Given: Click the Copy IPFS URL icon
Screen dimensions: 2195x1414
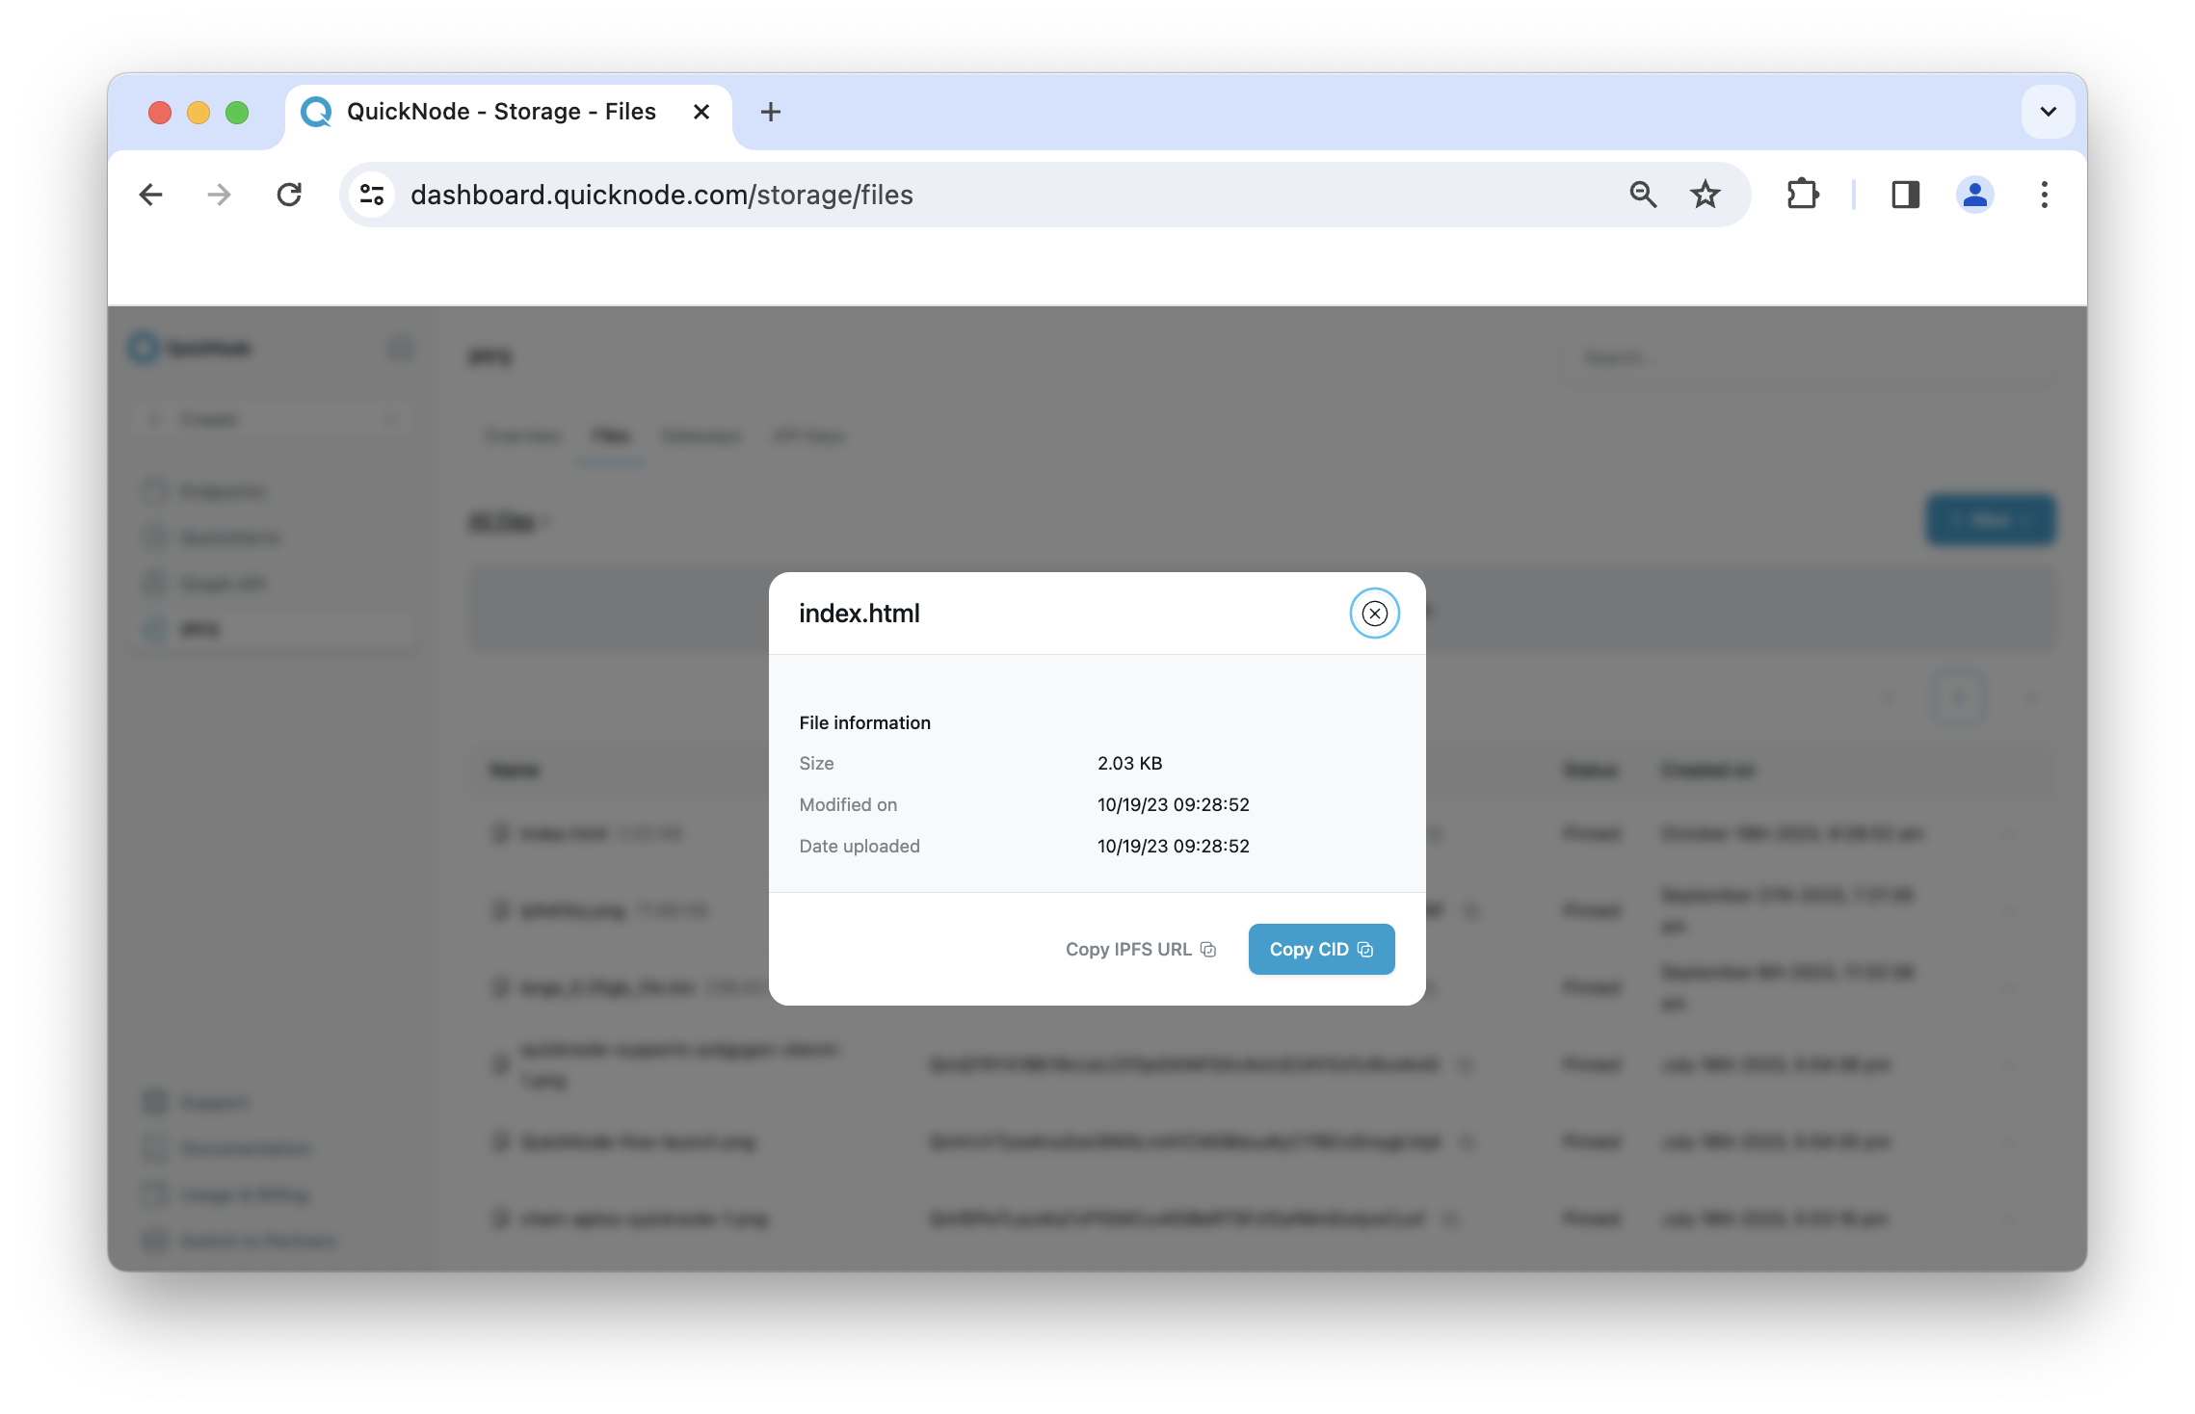Looking at the screenshot, I should (1211, 949).
